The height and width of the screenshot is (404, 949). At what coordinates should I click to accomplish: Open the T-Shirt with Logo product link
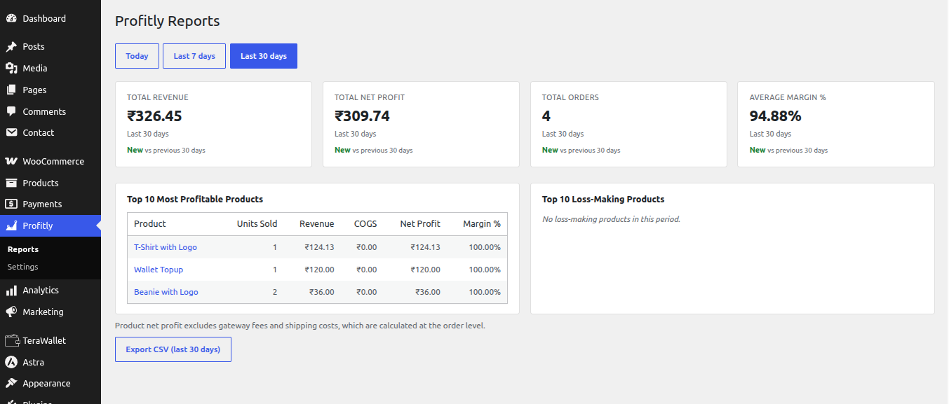click(166, 247)
